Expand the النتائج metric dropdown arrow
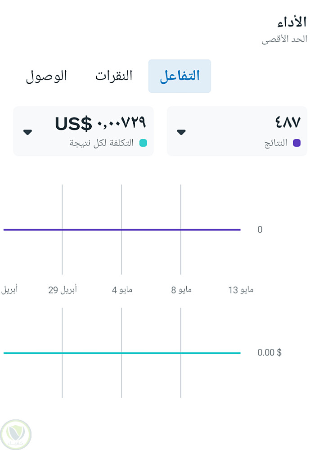The width and height of the screenshot is (319, 450). click(x=181, y=132)
